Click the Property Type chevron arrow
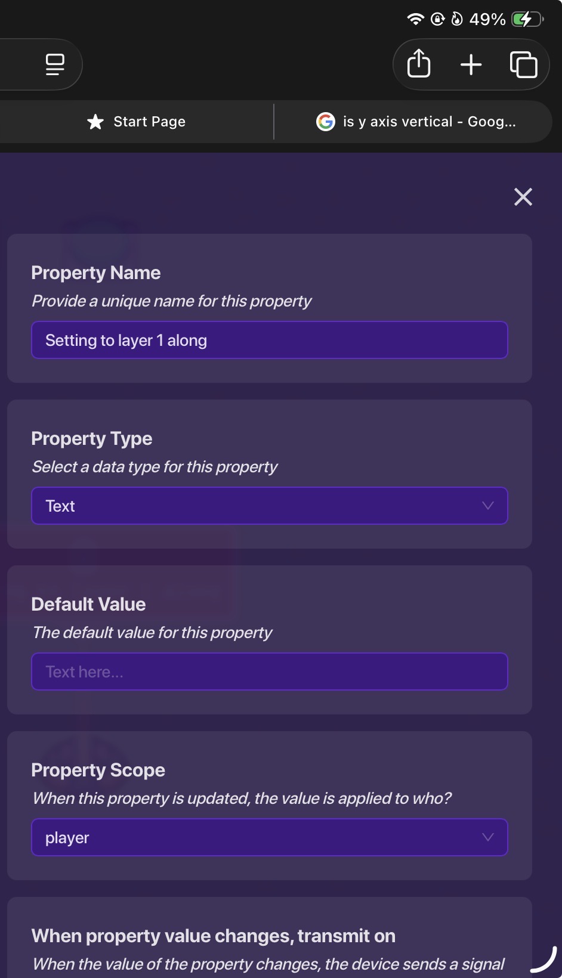The height and width of the screenshot is (978, 562). 487,506
